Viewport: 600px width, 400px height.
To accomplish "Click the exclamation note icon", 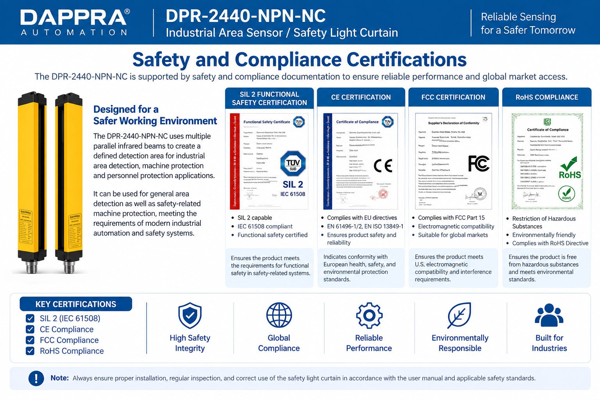I will click(x=36, y=378).
